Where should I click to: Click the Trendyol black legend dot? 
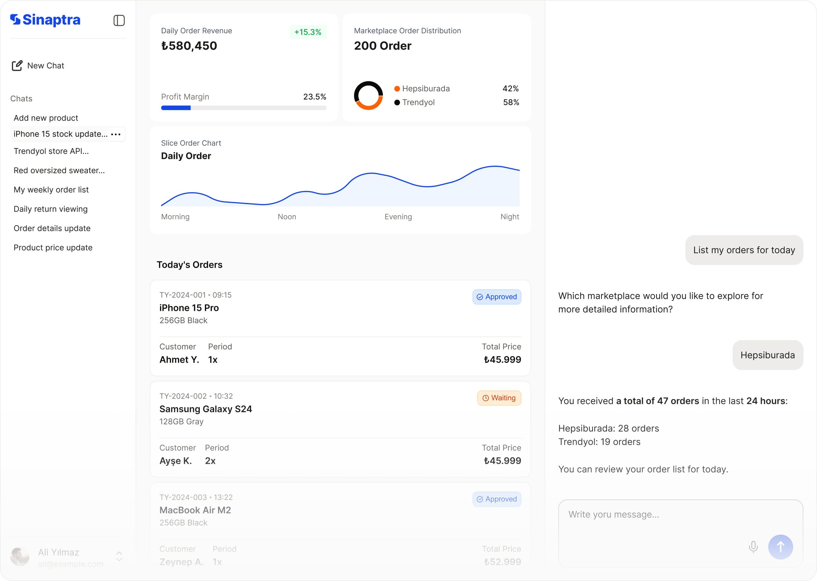click(x=397, y=102)
